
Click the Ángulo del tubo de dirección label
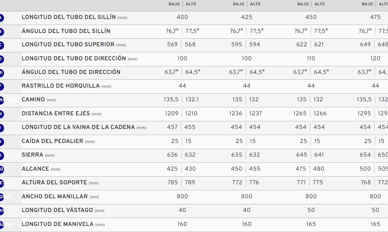pyautogui.click(x=71, y=72)
